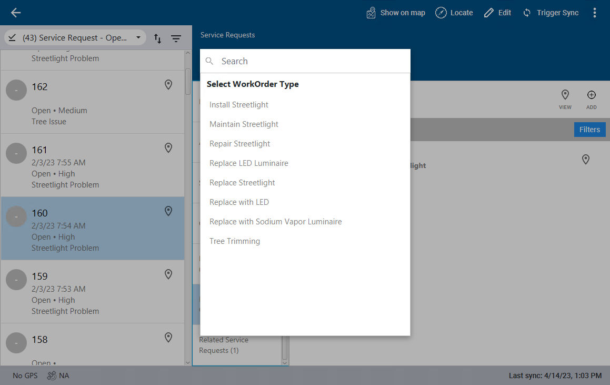Screen dimensions: 610x385
Task: Click location pin for request 162
Action: point(168,85)
